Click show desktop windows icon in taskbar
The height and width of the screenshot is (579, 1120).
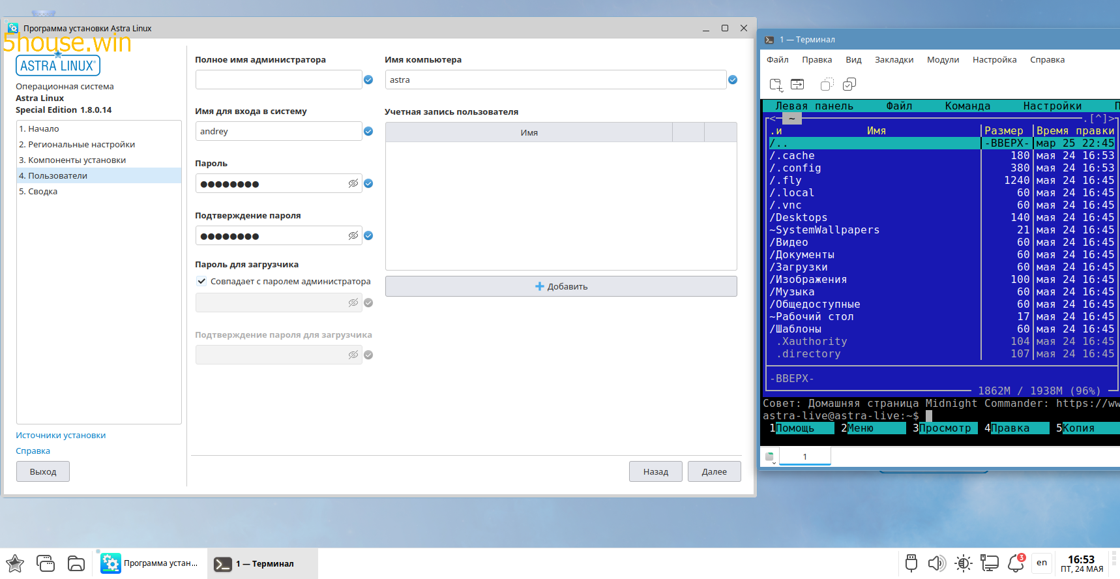click(x=46, y=563)
